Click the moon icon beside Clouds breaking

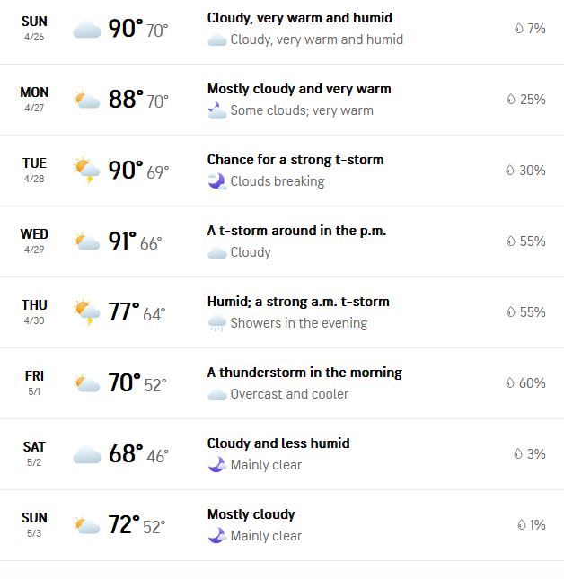click(216, 181)
